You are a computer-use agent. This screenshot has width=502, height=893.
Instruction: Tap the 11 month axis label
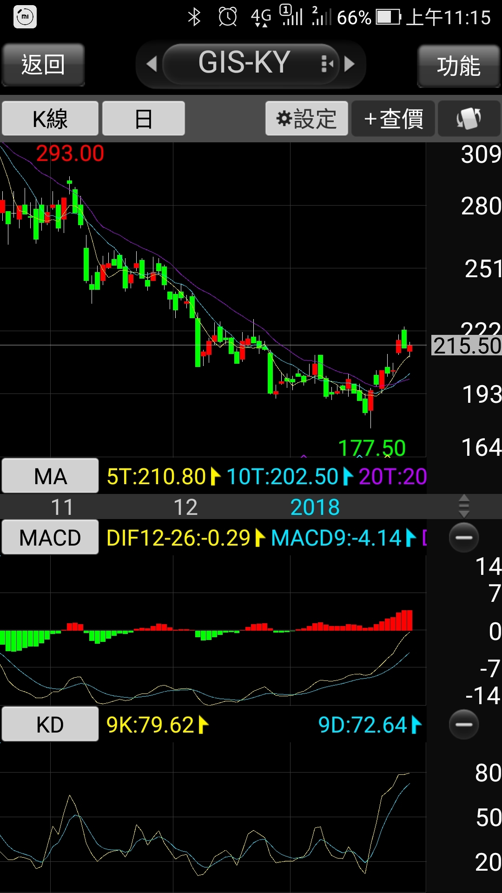pos(62,507)
